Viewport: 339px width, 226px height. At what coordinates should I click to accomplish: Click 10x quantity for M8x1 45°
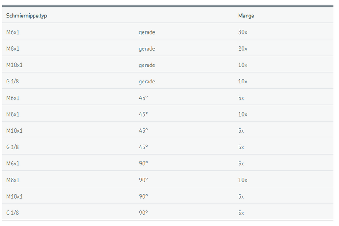[243, 114]
